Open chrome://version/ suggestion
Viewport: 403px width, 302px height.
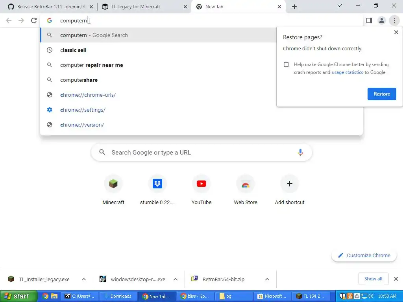(201, 125)
